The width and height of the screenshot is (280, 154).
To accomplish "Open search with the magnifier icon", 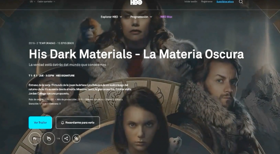I will [241, 2].
